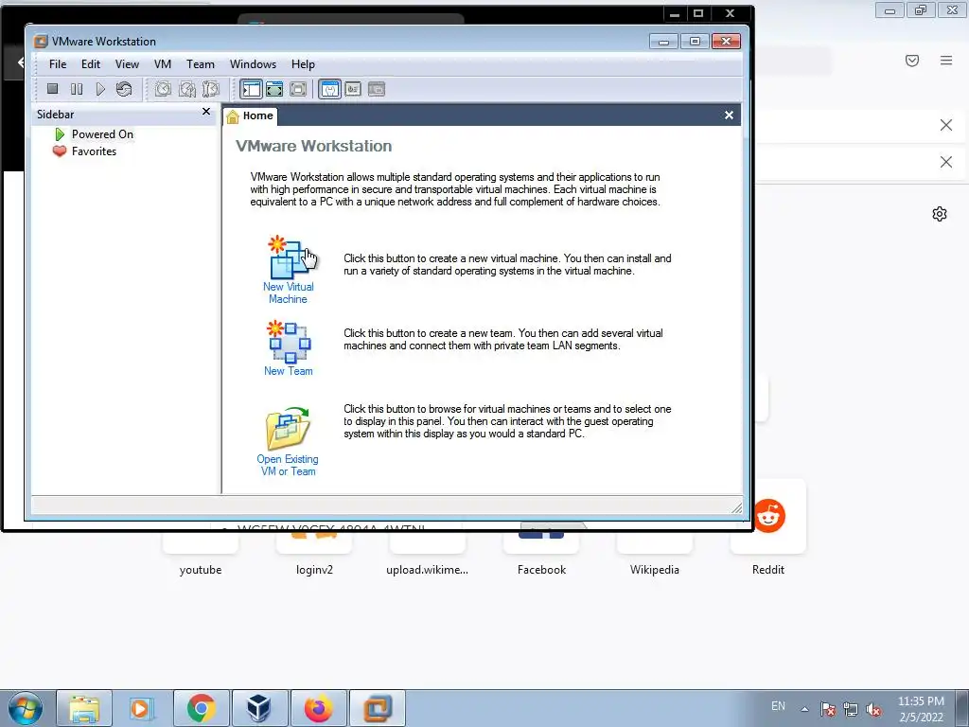Viewport: 969px width, 727px height.
Task: Click the Open Existing VM folder icon
Action: [x=288, y=428]
